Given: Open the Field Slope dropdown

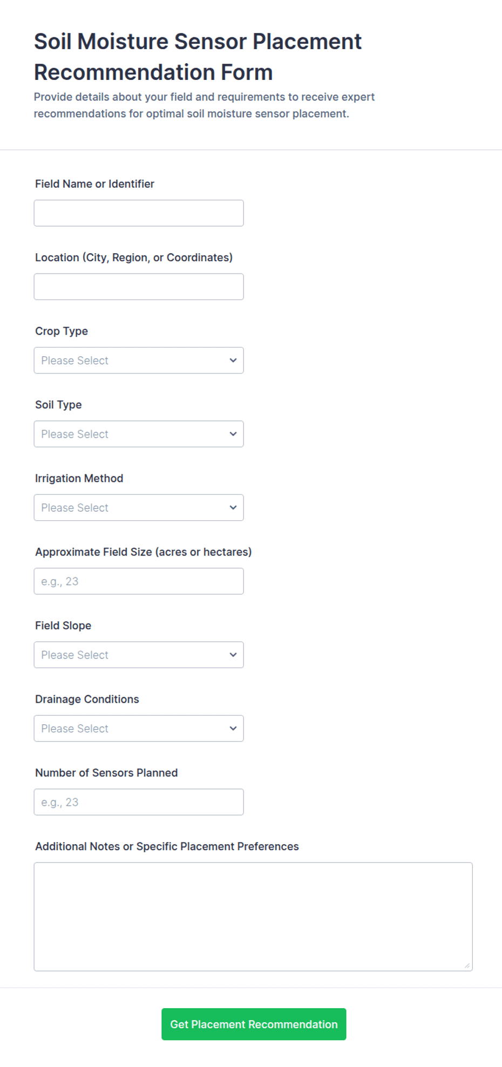Looking at the screenshot, I should point(139,655).
